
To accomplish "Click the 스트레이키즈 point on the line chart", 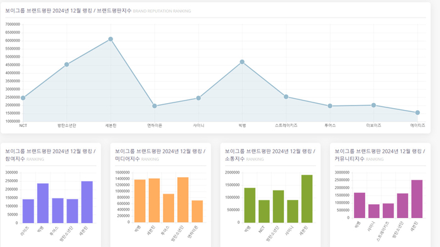I will pyautogui.click(x=286, y=97).
